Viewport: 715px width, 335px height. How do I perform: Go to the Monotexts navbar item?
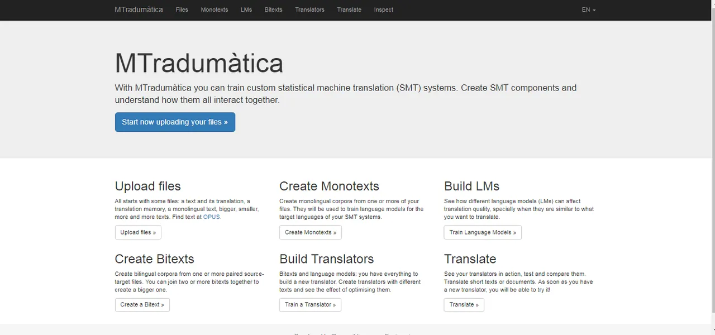click(x=214, y=9)
